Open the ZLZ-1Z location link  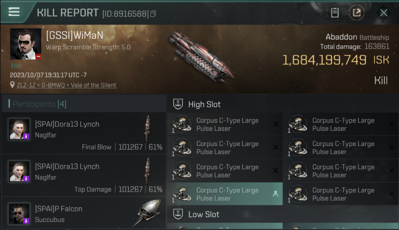click(x=67, y=85)
